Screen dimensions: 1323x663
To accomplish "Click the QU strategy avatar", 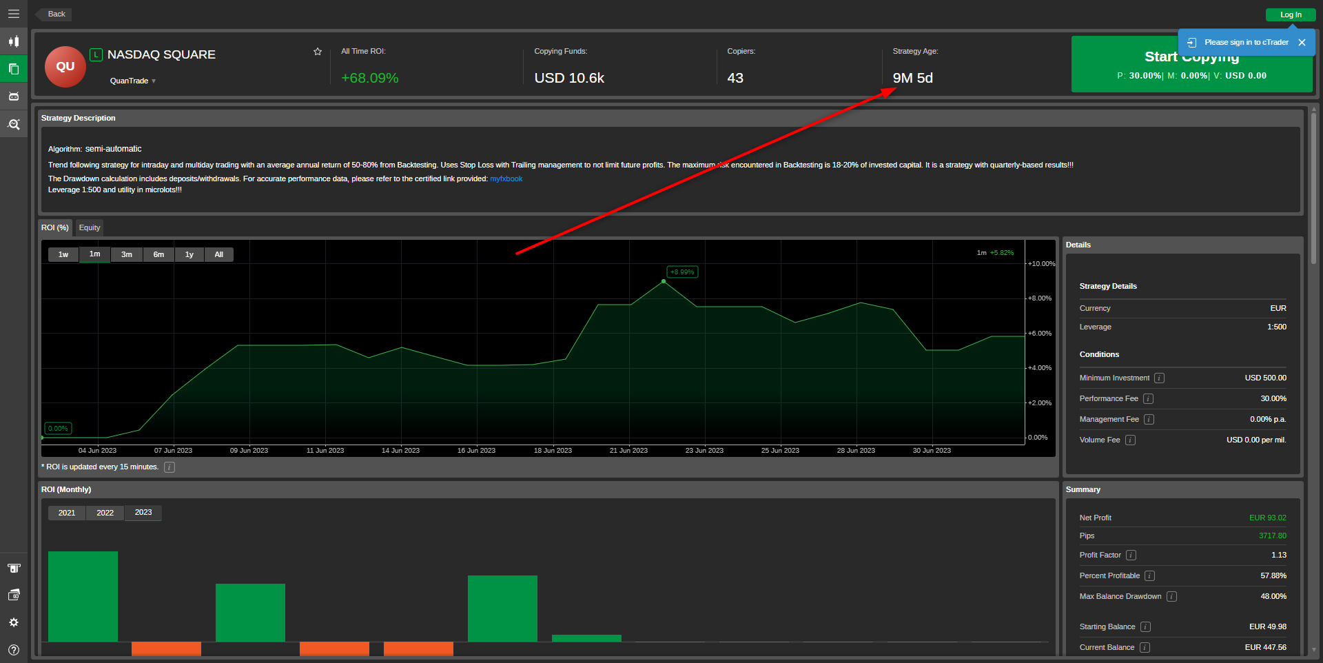I will pyautogui.click(x=65, y=67).
